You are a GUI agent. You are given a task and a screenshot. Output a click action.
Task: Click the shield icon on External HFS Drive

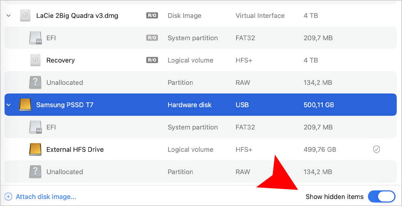tap(376, 150)
